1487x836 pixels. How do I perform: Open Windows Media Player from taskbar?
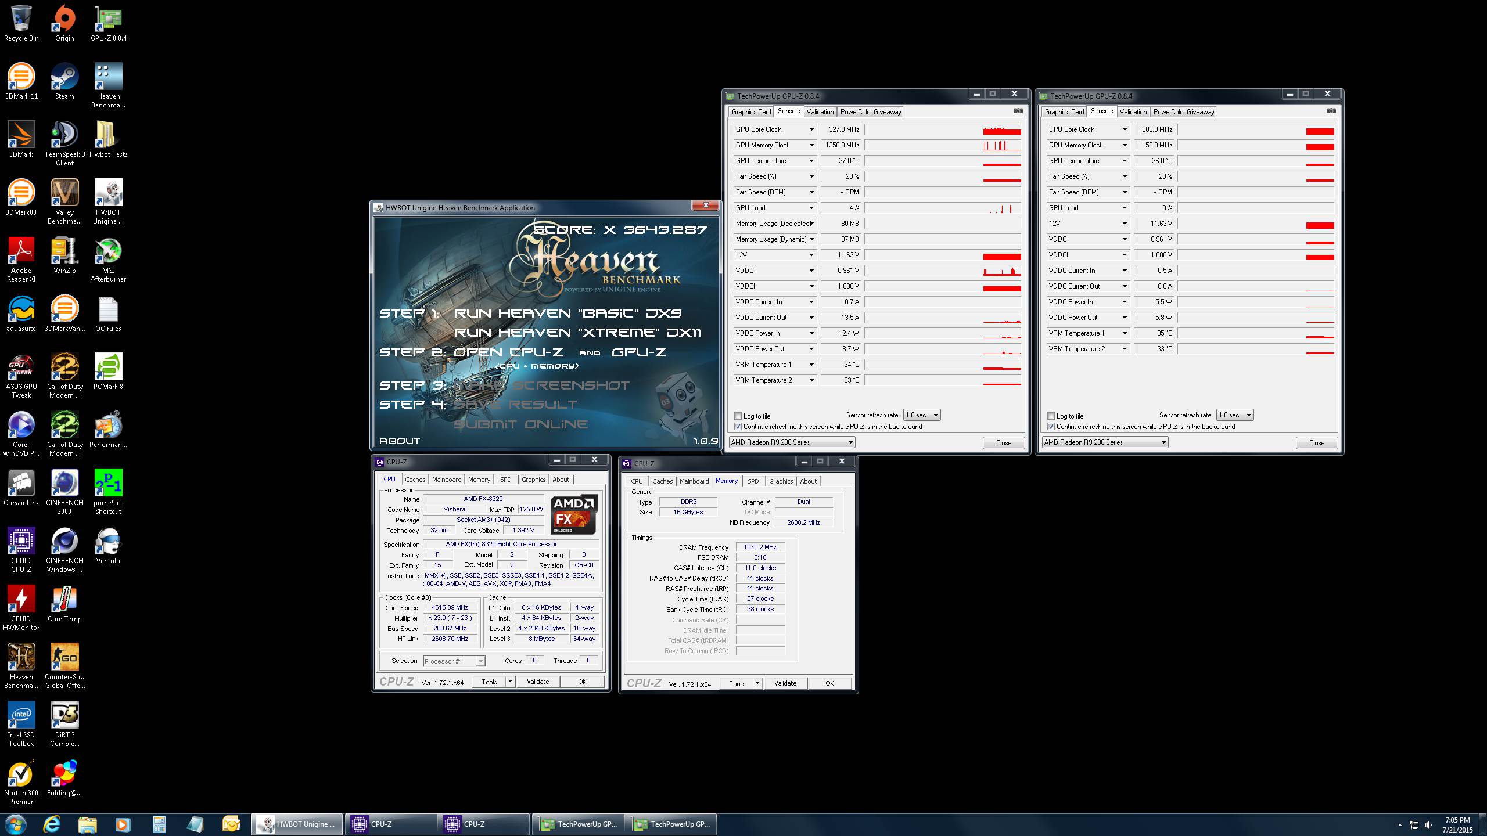[x=123, y=824]
